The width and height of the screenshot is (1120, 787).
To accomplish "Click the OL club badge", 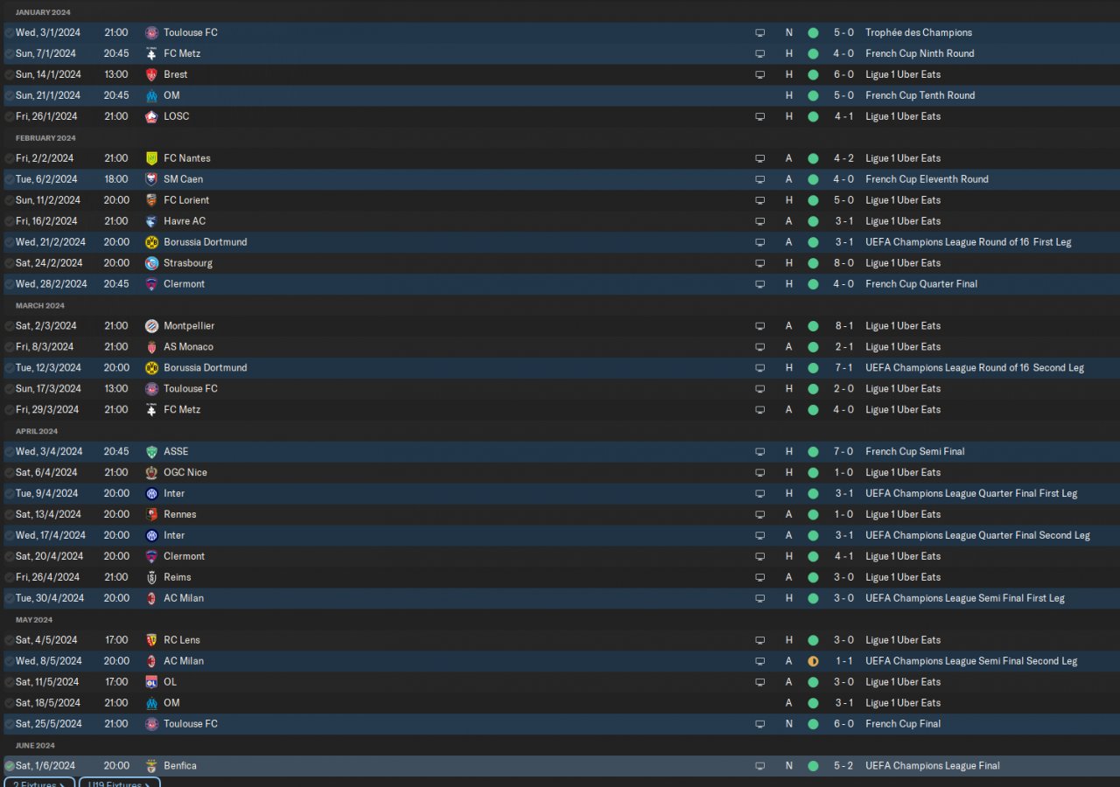I will [151, 683].
